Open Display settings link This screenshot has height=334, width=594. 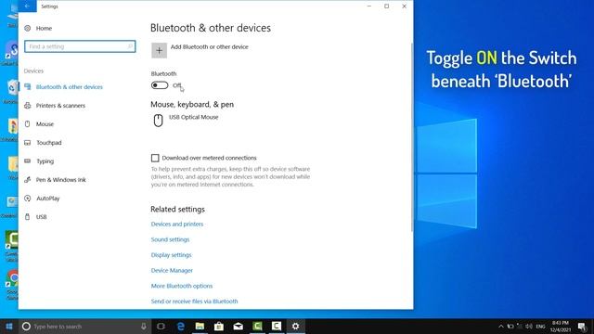click(171, 255)
